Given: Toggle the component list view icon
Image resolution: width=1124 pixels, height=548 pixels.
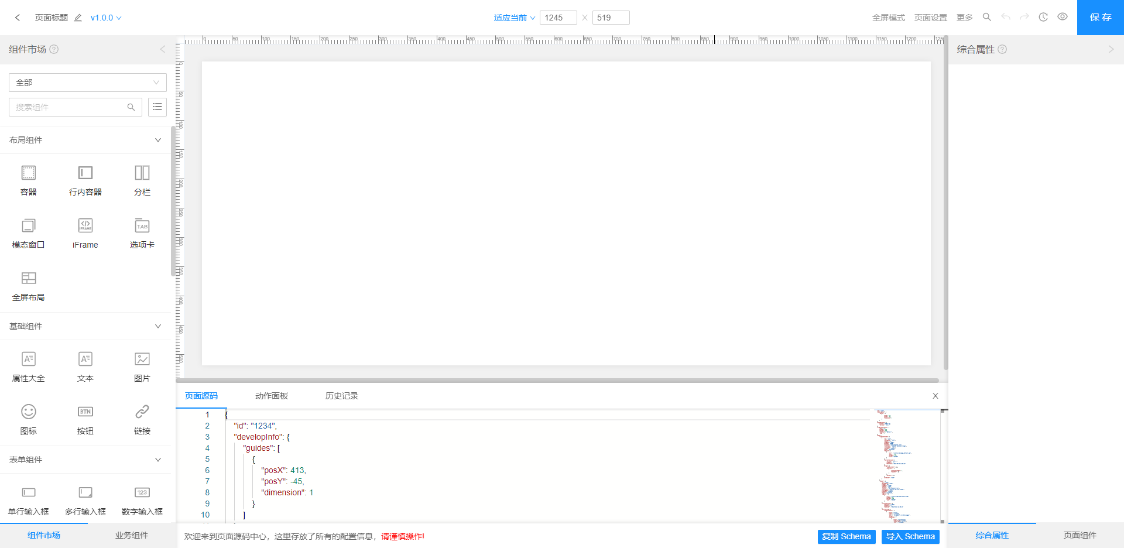Looking at the screenshot, I should point(157,107).
